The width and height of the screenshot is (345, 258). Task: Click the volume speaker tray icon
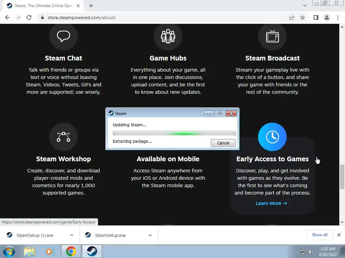tap(311, 252)
